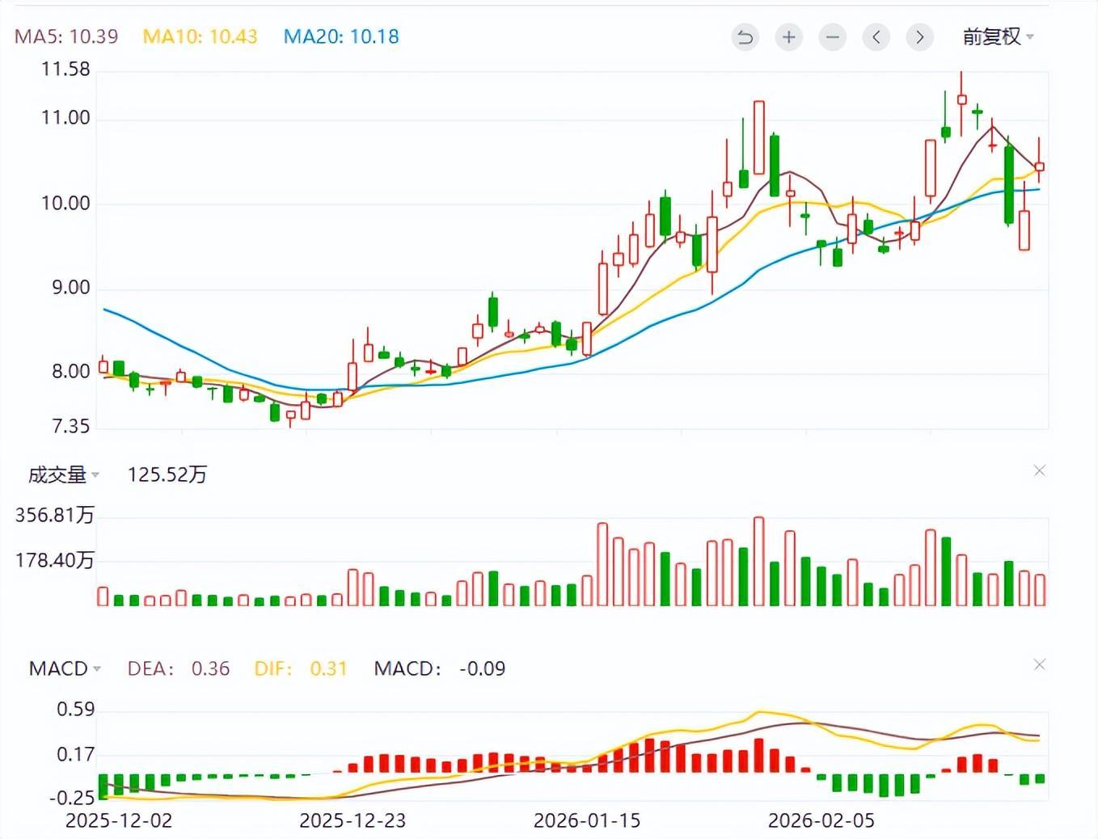This screenshot has width=1098, height=839.
Task: Close the 成交量 volume panel
Action: [1040, 470]
